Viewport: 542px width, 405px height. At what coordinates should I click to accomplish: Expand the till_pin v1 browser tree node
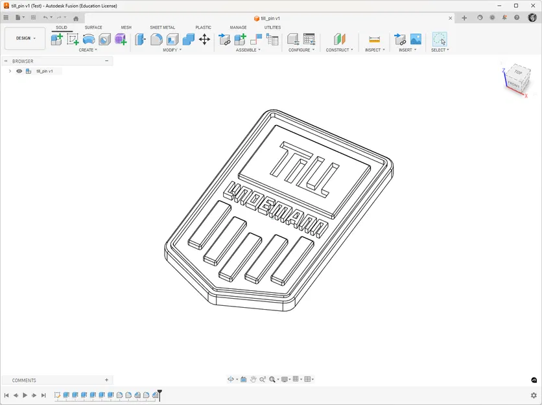[x=10, y=71]
